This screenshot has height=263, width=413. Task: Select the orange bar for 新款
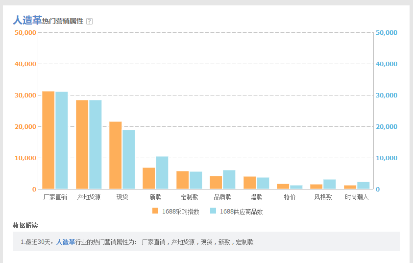149,178
